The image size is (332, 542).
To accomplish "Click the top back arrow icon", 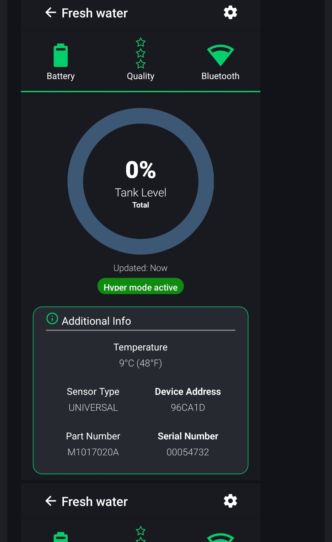I will click(x=51, y=13).
